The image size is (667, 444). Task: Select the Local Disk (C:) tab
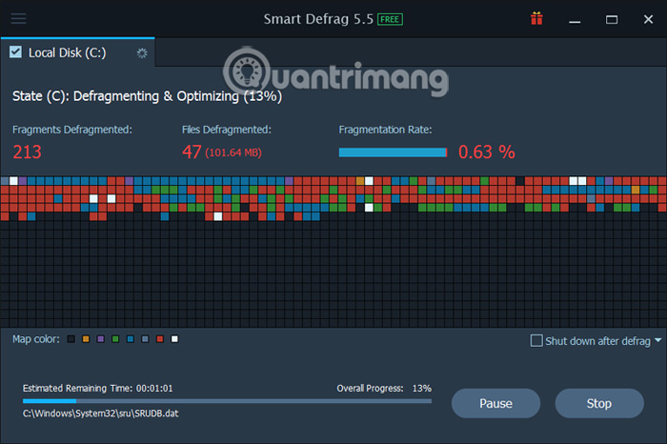(77, 52)
